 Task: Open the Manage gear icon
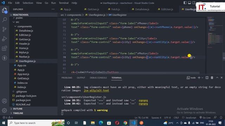point(5,110)
